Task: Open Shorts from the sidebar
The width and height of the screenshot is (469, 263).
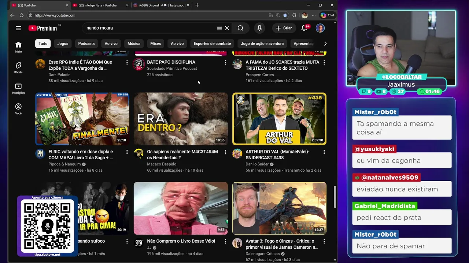Action: pyautogui.click(x=18, y=68)
